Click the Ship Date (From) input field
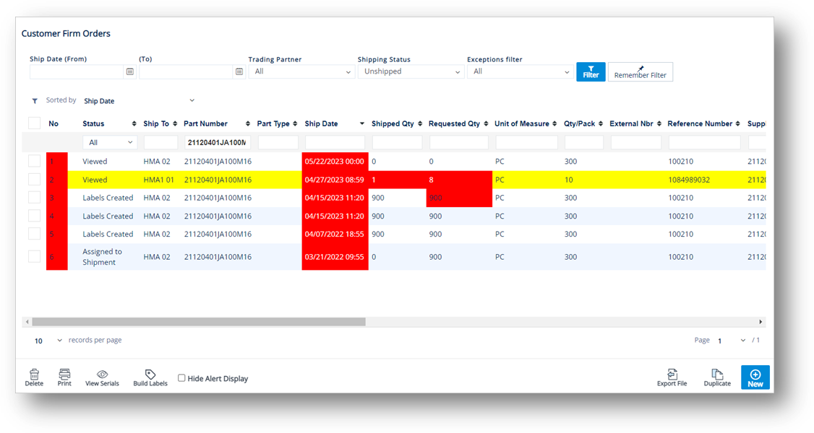Screen dimensions: 814x433 (77, 71)
